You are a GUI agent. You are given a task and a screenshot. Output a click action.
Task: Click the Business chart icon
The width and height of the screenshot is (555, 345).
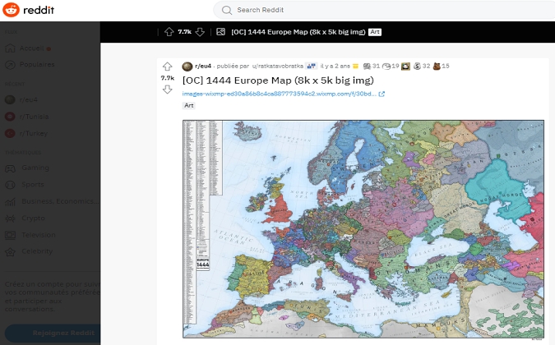point(10,201)
